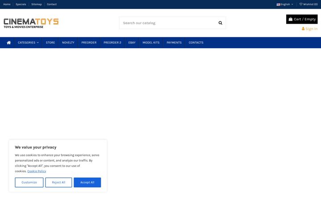Go to the NOVELTY section
This screenshot has height=201, width=321.
tap(68, 43)
